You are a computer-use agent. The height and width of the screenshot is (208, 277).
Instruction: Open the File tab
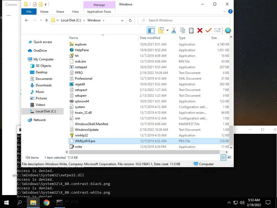[x=29, y=12]
